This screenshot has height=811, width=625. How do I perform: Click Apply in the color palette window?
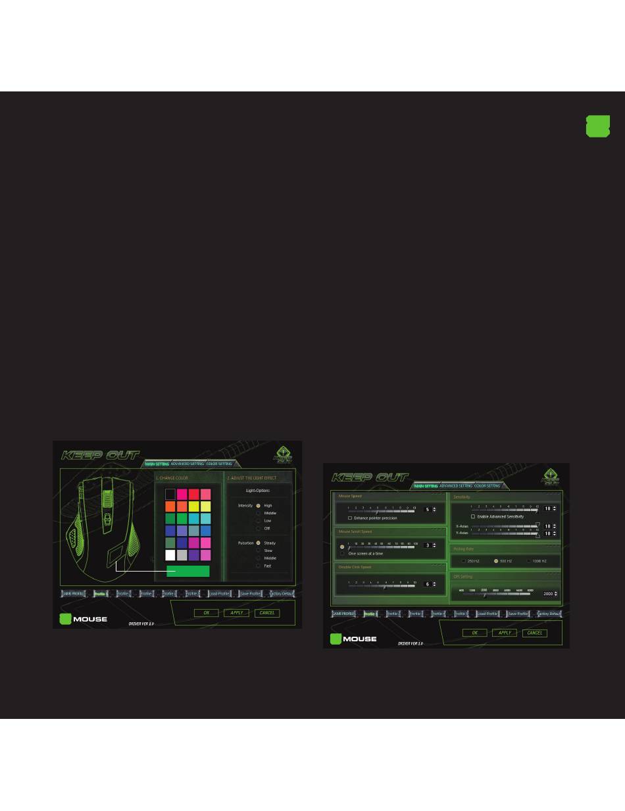236,613
